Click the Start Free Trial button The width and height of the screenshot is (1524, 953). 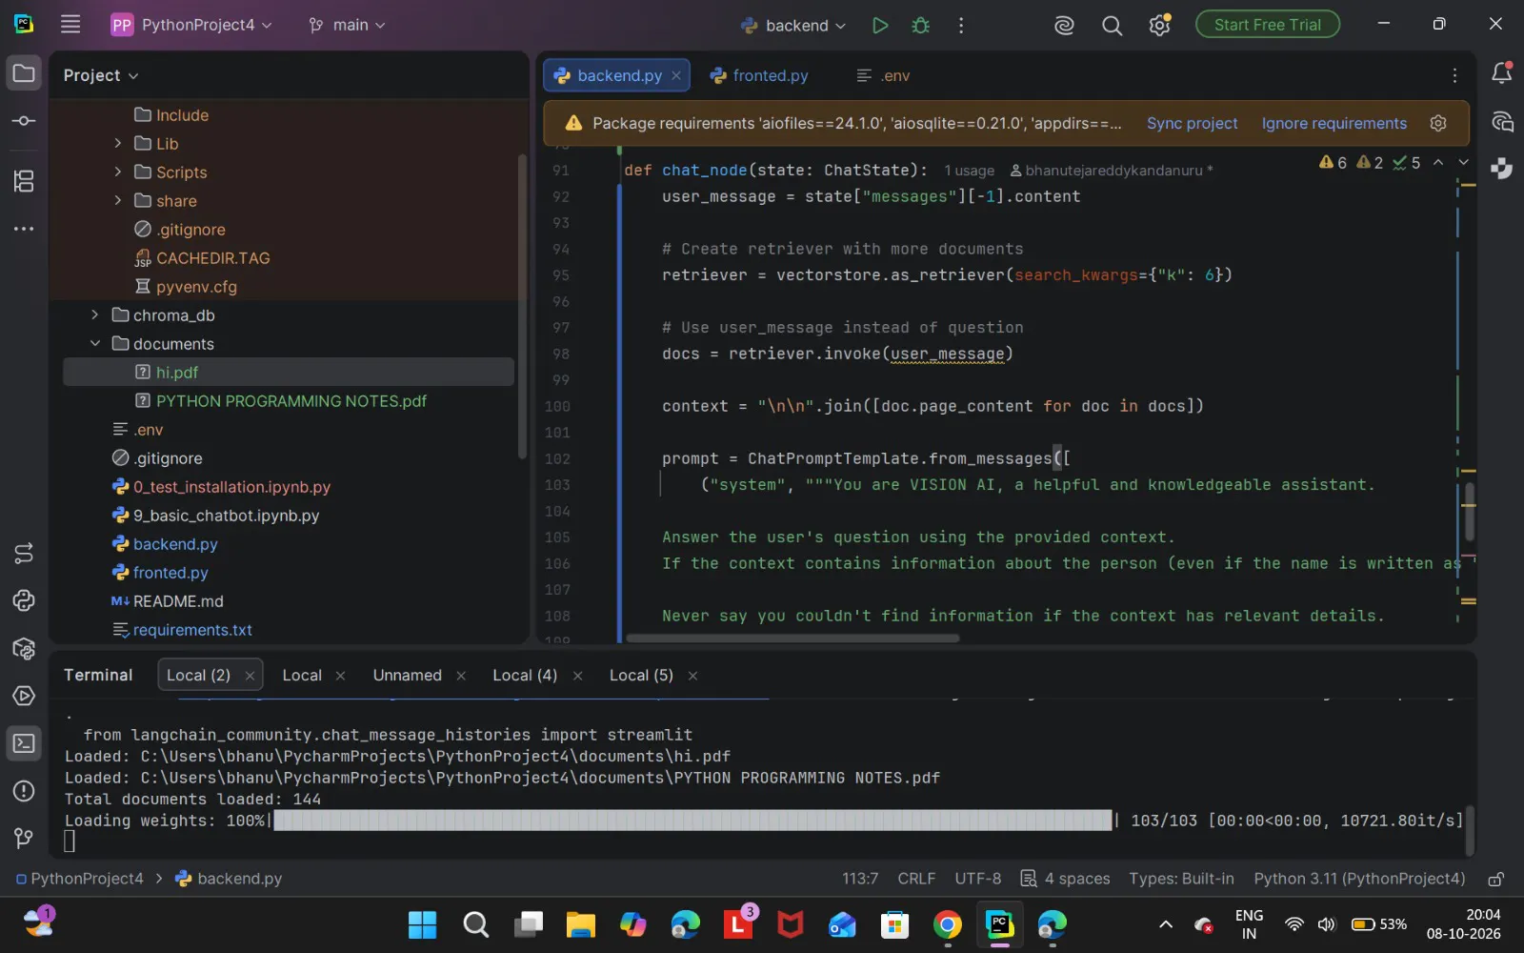(x=1268, y=25)
